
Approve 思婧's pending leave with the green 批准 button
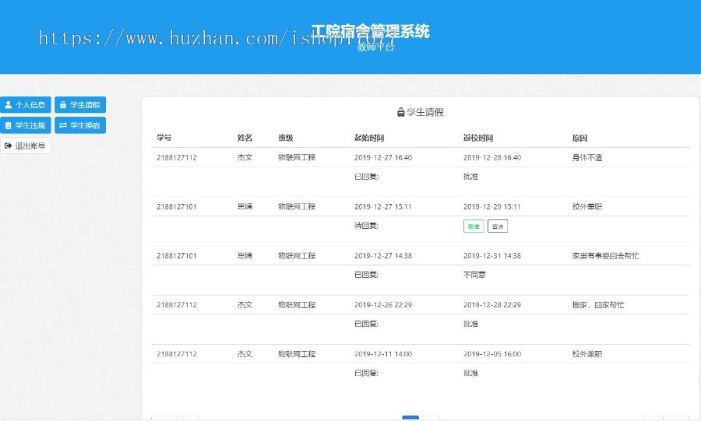click(x=474, y=226)
